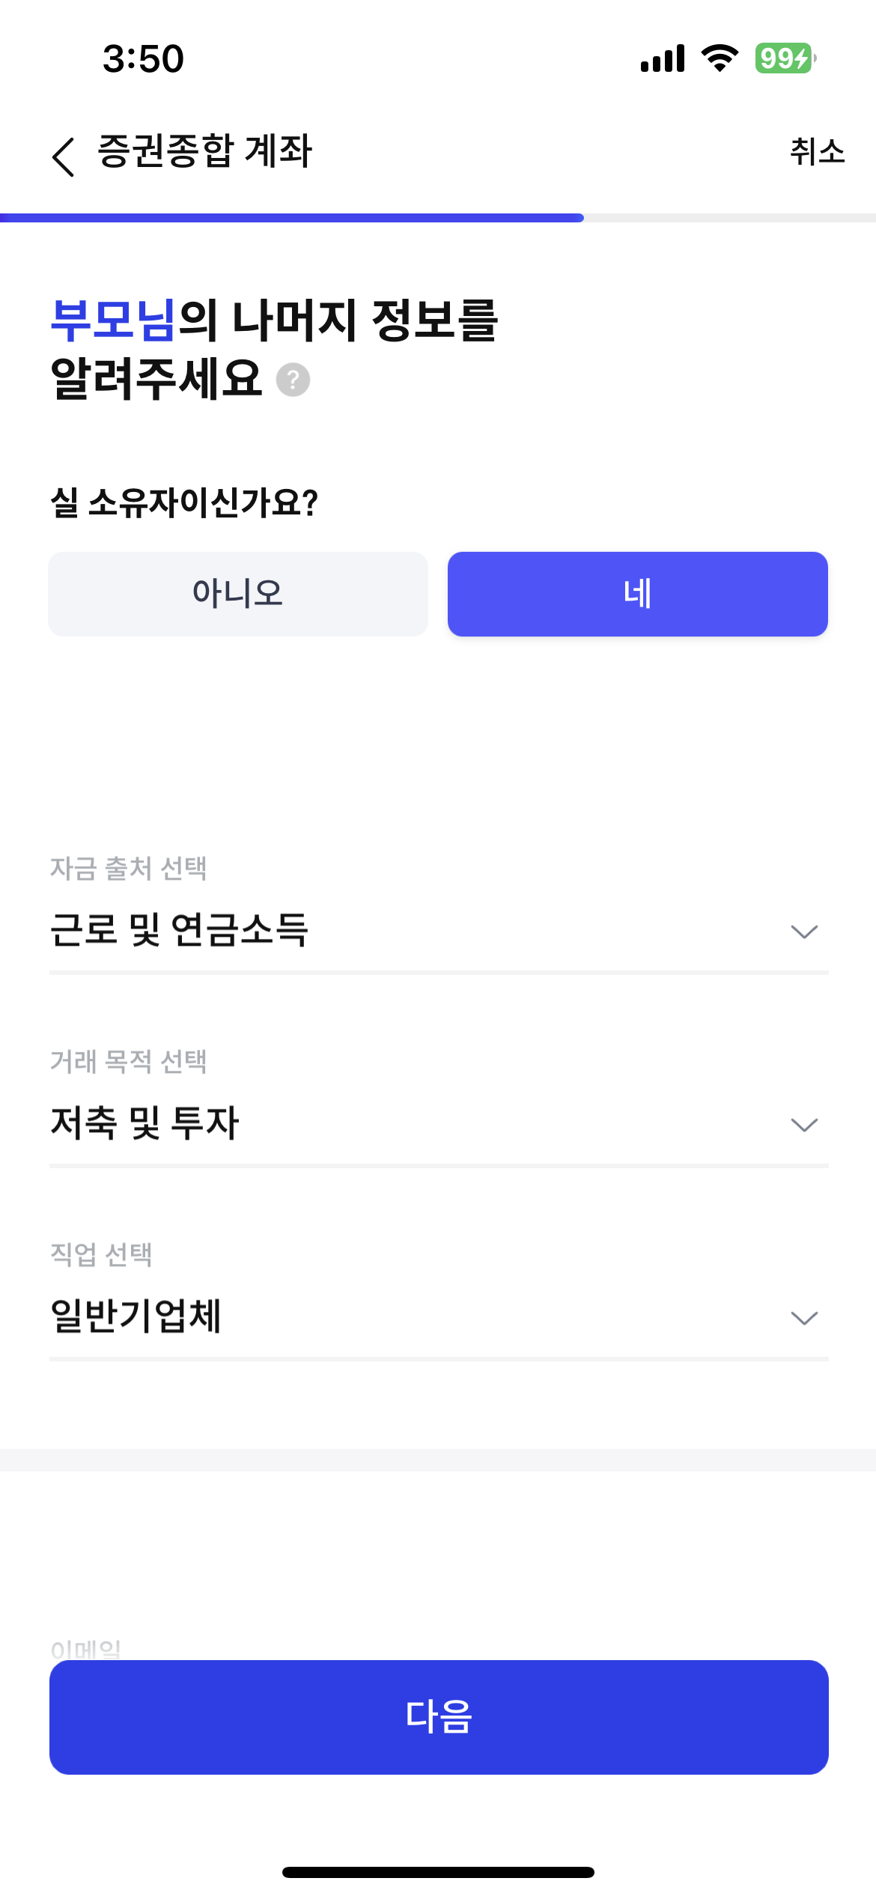
Task: Open the gray question mark help icon
Action: (293, 379)
